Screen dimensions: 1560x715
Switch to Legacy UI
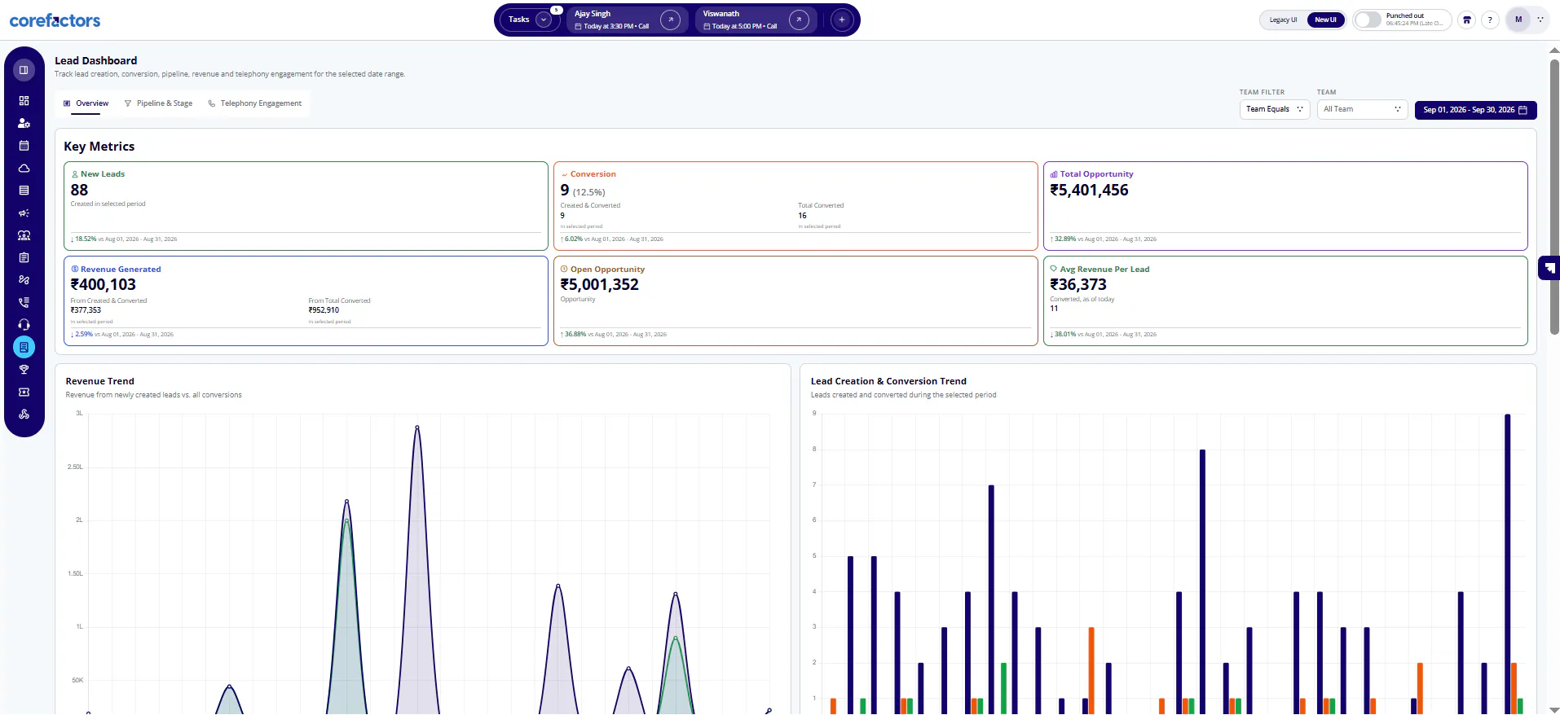coord(1283,20)
